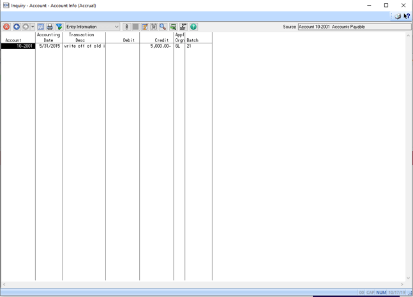Export to Excel with green arrow icon
This screenshot has height=297, width=413.
(x=173, y=27)
